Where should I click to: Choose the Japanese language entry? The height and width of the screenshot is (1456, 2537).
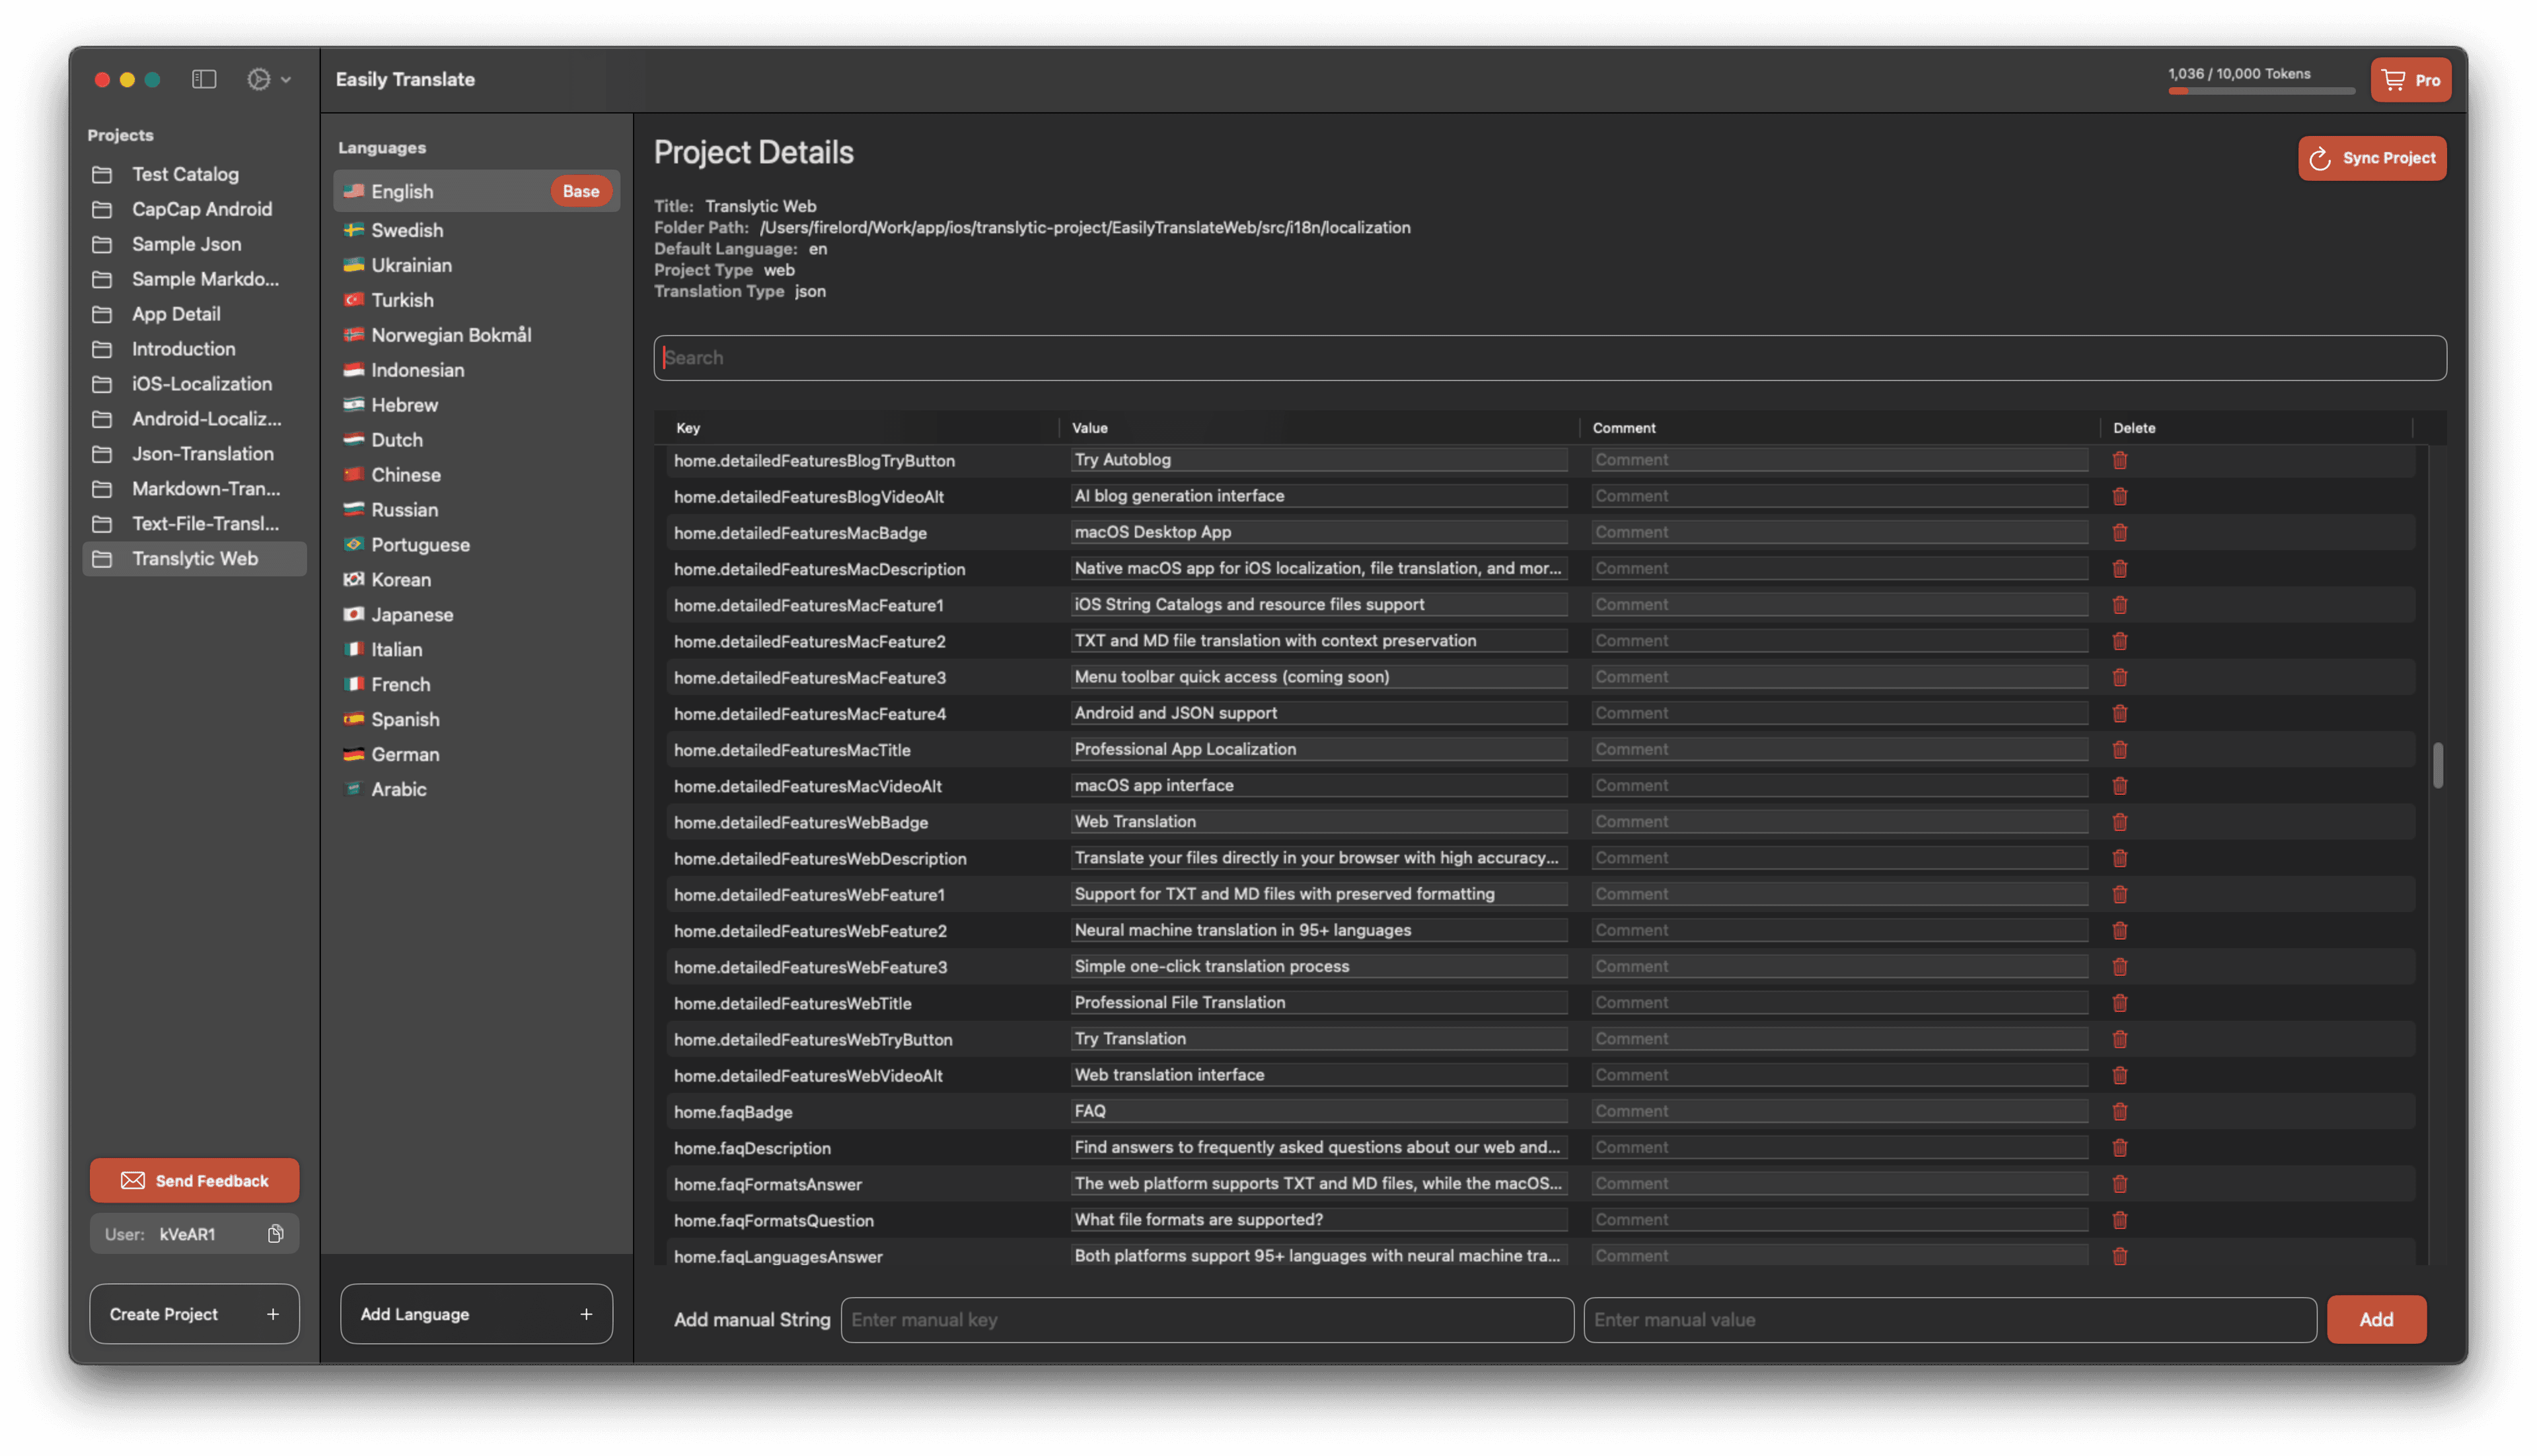point(476,614)
